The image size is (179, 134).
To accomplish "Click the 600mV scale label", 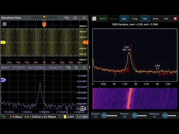I will (83, 26).
